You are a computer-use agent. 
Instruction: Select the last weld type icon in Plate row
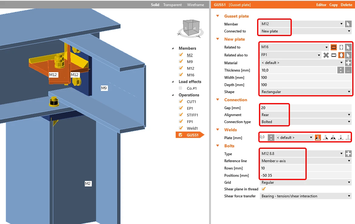pos(348,138)
